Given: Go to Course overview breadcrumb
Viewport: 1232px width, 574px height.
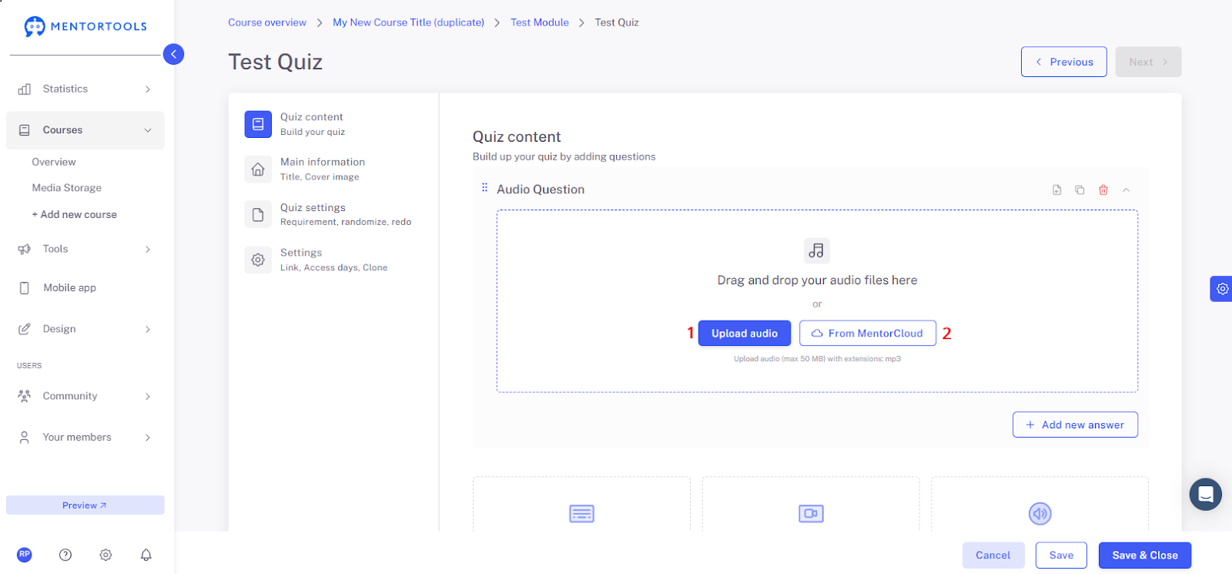Looking at the screenshot, I should point(267,22).
